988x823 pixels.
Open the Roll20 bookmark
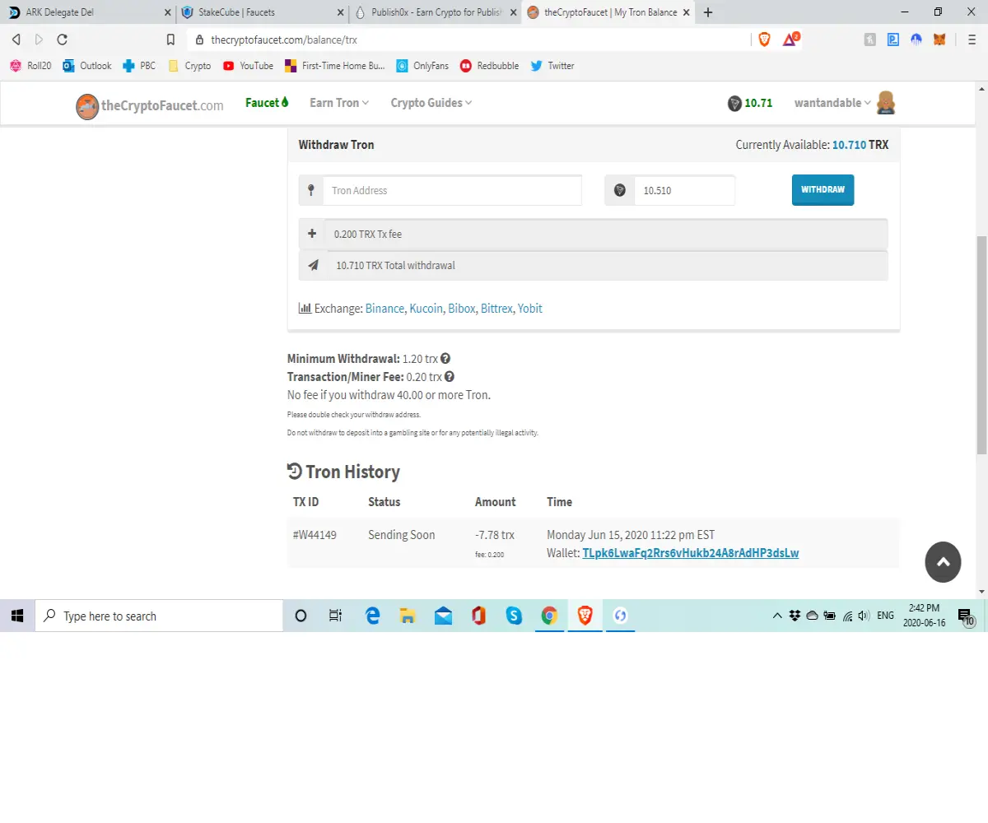[x=30, y=66]
